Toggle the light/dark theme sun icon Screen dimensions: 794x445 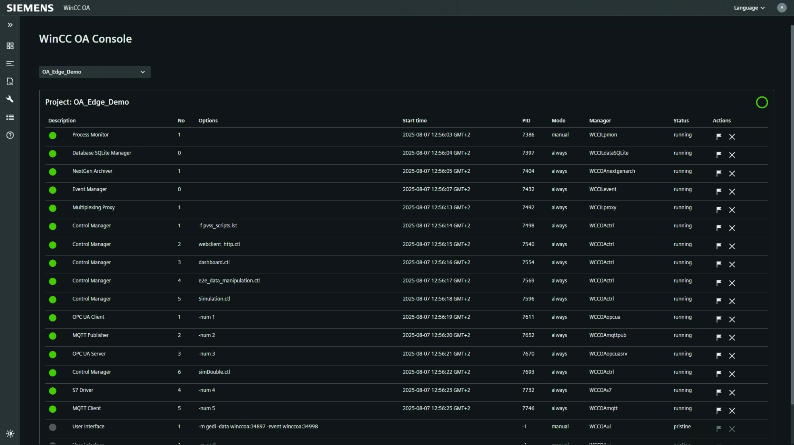pos(10,434)
